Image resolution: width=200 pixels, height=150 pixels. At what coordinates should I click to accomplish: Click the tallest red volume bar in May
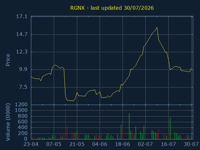tap(65, 124)
